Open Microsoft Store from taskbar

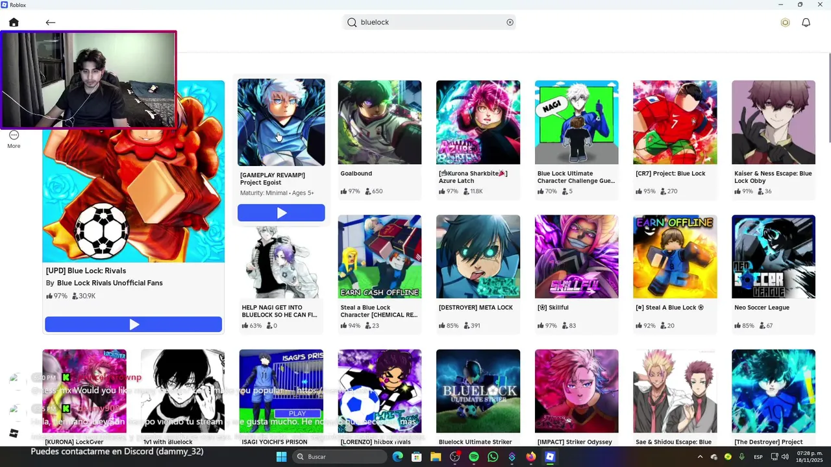pos(417,457)
